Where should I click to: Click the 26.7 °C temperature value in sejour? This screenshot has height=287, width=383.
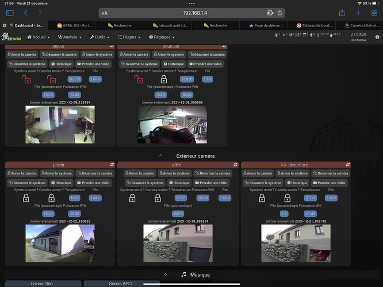[x=75, y=79]
